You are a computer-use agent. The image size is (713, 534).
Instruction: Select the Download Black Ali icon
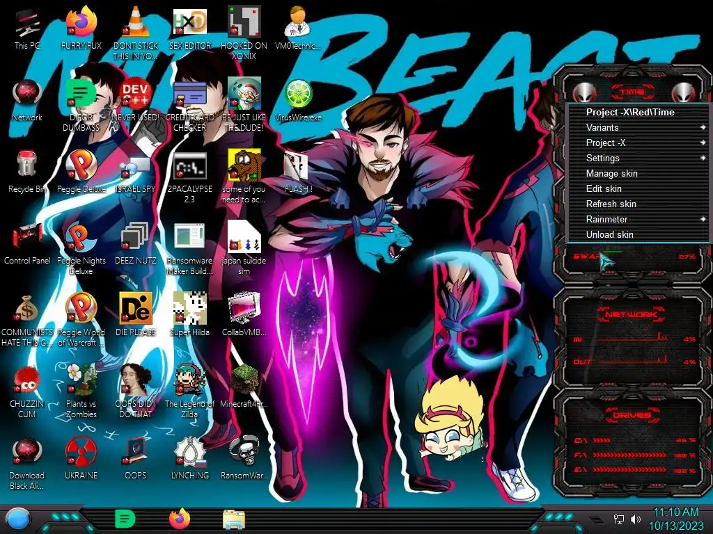pyautogui.click(x=27, y=463)
